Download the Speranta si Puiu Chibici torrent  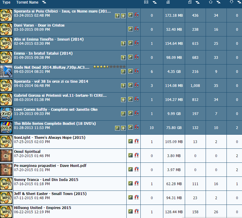tap(131, 15)
